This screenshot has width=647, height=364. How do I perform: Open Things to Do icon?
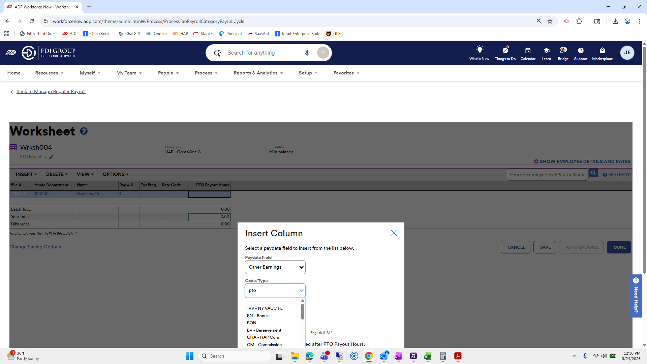coord(505,50)
